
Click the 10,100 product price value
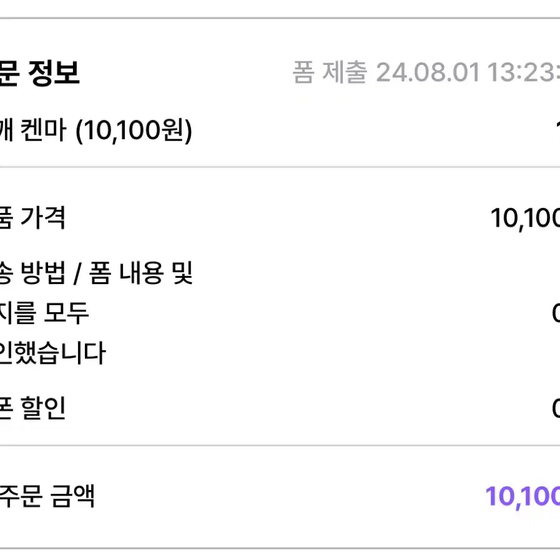[x=525, y=218]
